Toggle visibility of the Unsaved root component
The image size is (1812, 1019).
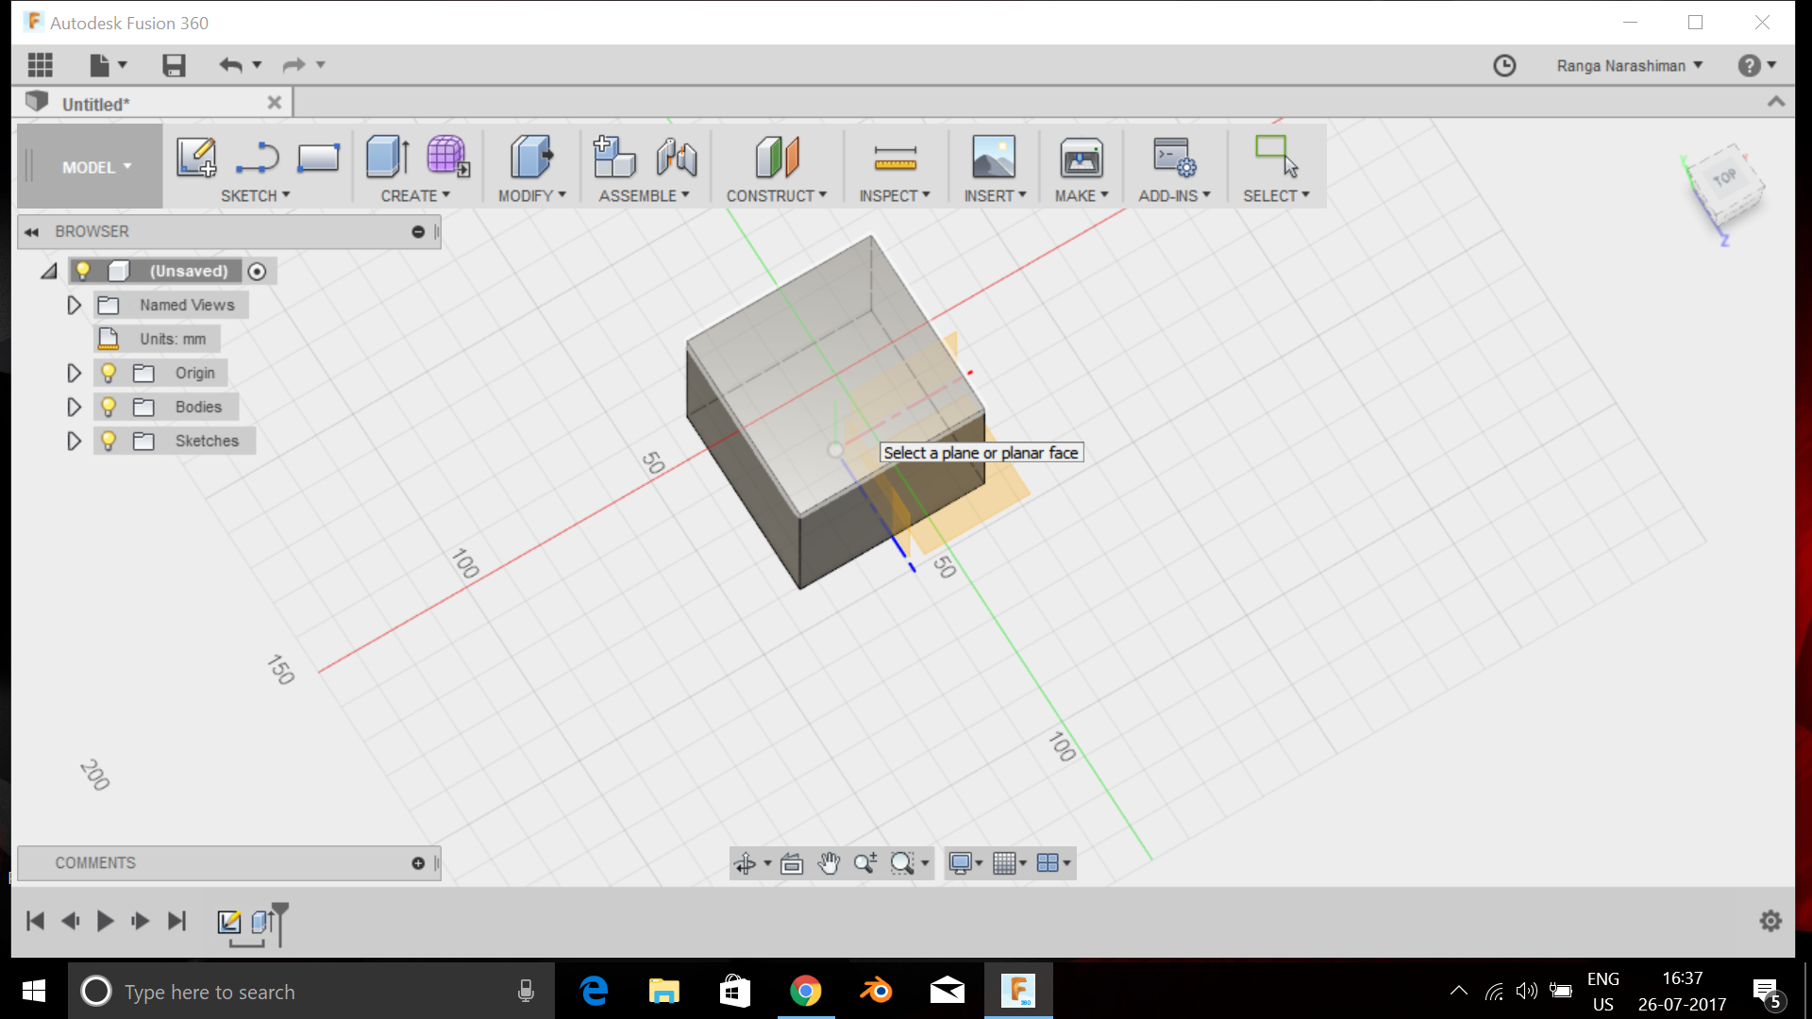click(x=83, y=271)
